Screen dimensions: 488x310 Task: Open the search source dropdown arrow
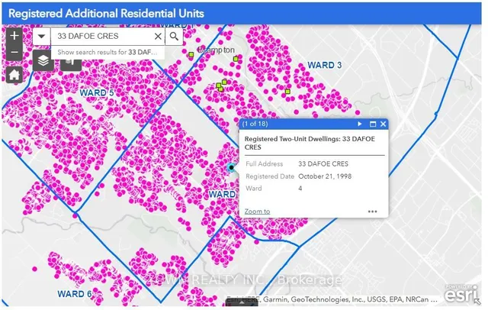point(40,36)
